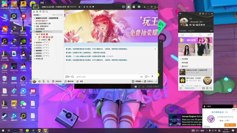237x133 pixels.
Task: Click the orange 领取 claim button
Action: point(230,125)
